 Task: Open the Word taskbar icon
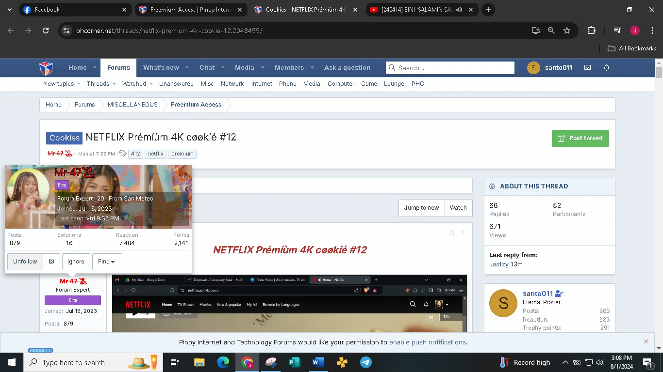click(x=318, y=362)
